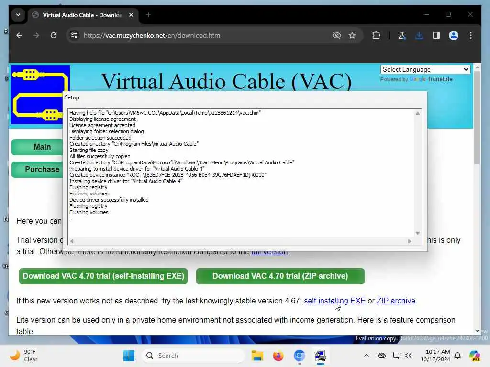Image resolution: width=490 pixels, height=367 pixels.
Task: Open the Select Language dropdown
Action: point(425,70)
